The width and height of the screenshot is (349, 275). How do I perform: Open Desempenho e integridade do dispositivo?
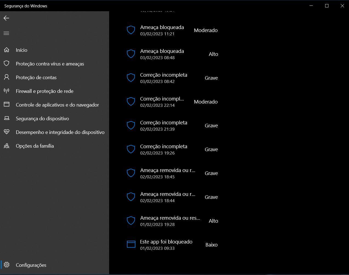pyautogui.click(x=55, y=132)
